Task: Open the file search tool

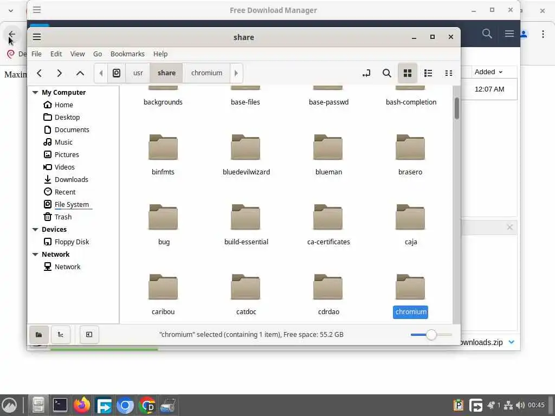Action: 387,73
